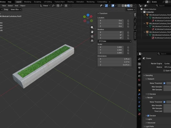Open the Particles properties tab icon
171x128 pixels.
139,98
